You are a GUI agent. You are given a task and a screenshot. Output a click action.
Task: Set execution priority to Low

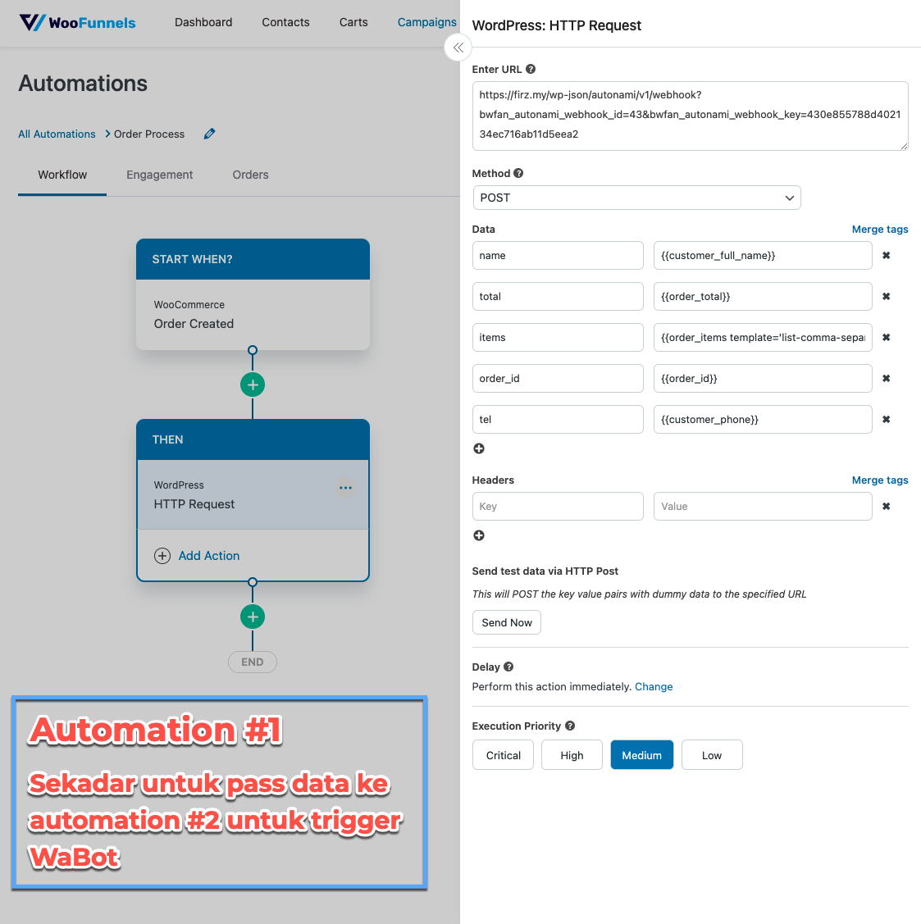pyautogui.click(x=712, y=755)
